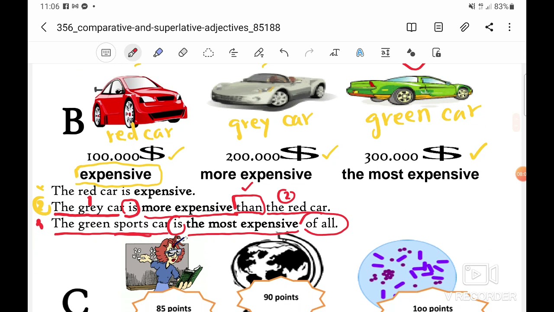Click sentence "The red car is expensive."
This screenshot has height=312, width=554.
click(x=123, y=191)
